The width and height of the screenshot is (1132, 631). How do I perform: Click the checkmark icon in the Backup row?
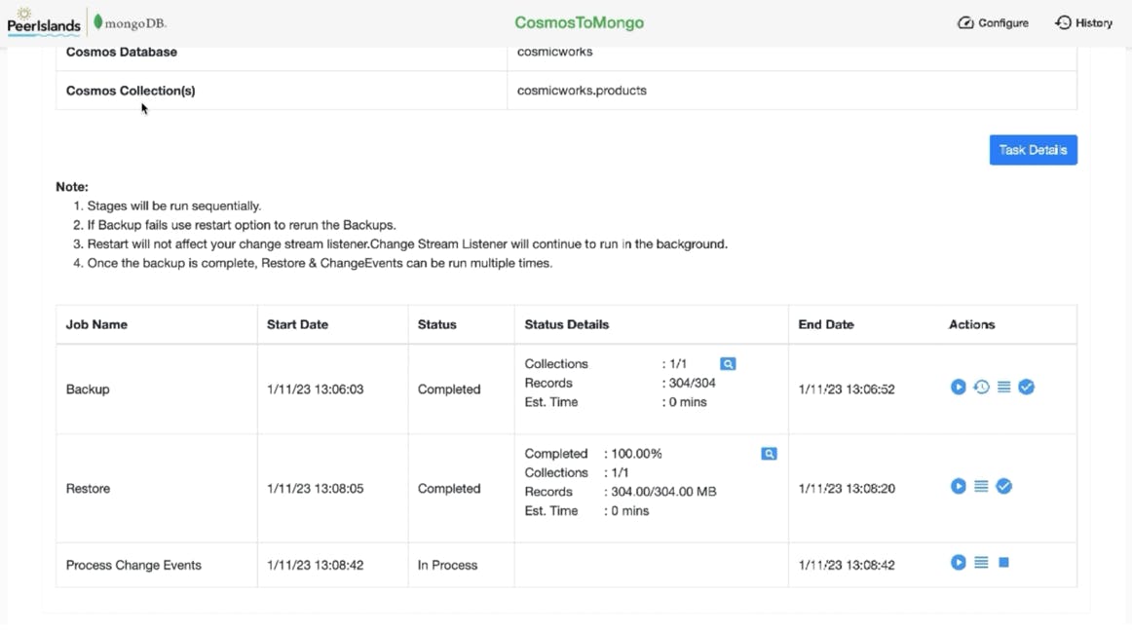[x=1026, y=388]
